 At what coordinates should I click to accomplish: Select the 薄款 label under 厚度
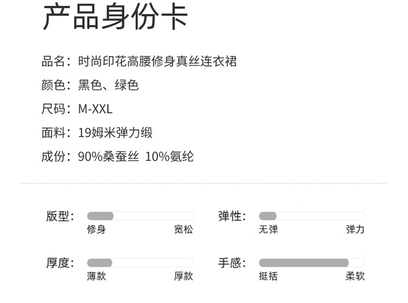coord(96,276)
